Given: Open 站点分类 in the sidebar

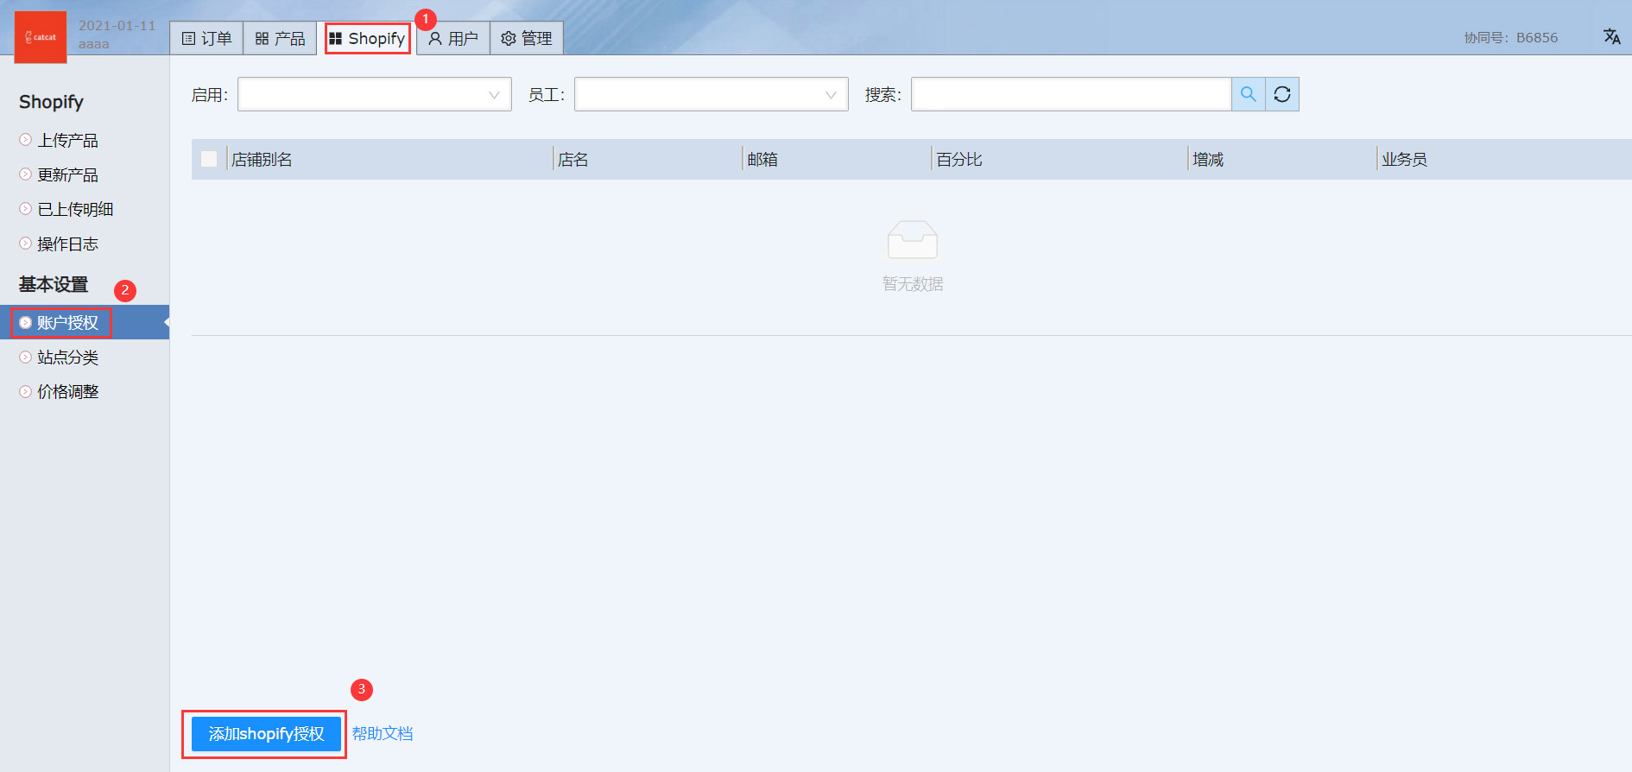Looking at the screenshot, I should click(67, 357).
